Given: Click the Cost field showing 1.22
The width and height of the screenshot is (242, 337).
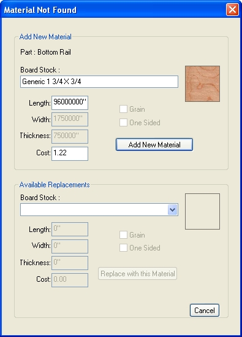Looking at the screenshot, I should [x=70, y=153].
